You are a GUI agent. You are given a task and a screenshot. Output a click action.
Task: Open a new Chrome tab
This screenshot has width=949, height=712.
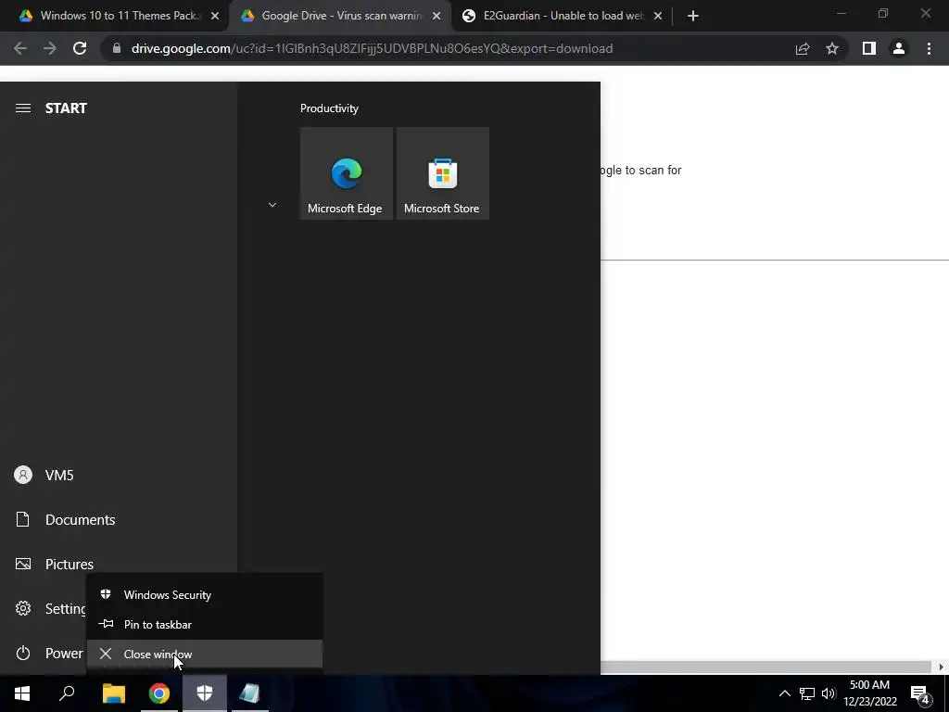point(693,17)
